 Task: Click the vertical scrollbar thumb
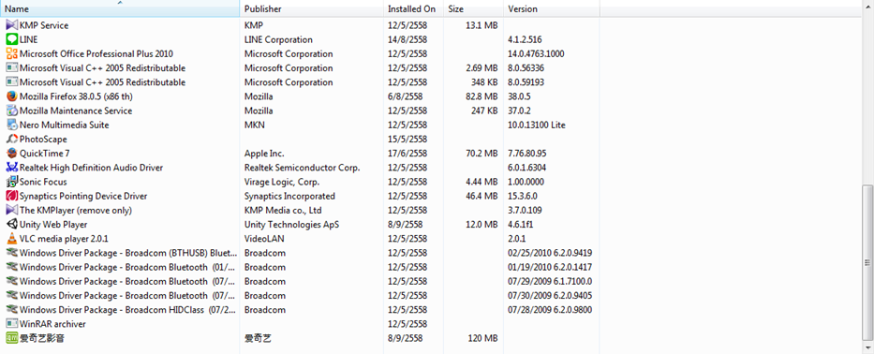tap(867, 262)
